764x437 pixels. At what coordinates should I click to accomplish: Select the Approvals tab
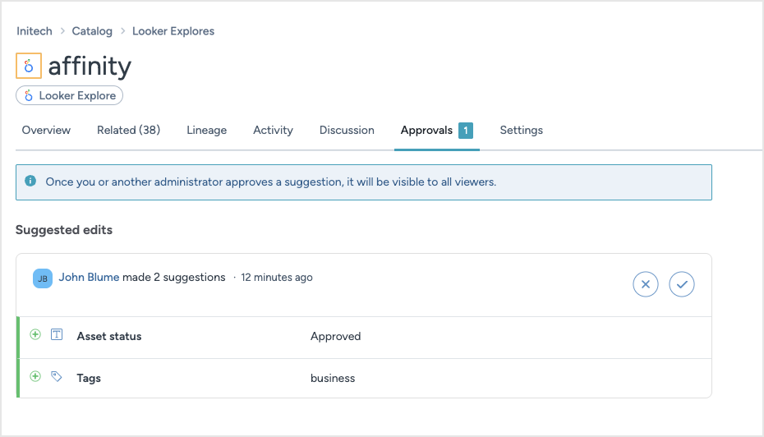click(x=436, y=130)
